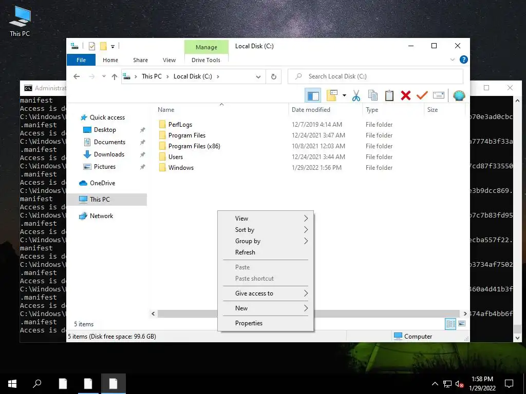Select the Windows folder

[x=181, y=168]
